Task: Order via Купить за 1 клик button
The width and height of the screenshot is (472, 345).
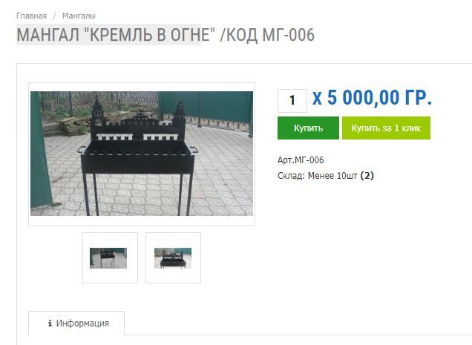Action: click(x=386, y=128)
